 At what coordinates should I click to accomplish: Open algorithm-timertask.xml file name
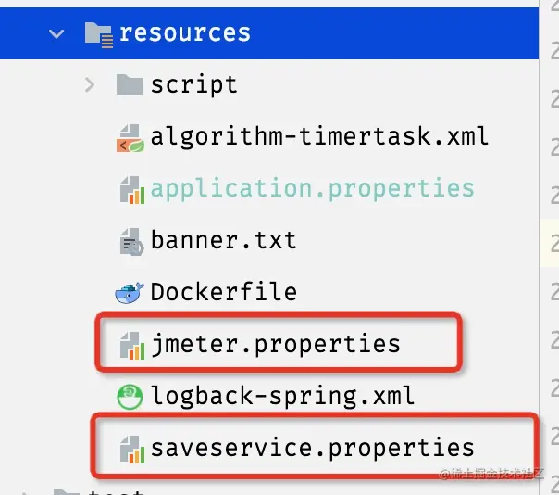pyautogui.click(x=319, y=137)
